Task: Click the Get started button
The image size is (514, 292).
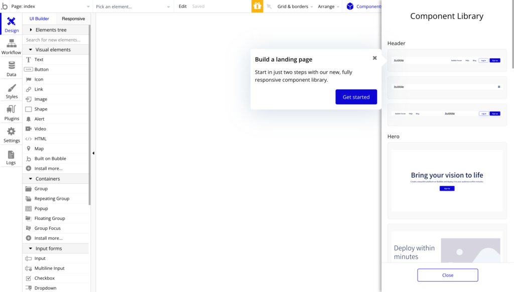Action: (356, 97)
